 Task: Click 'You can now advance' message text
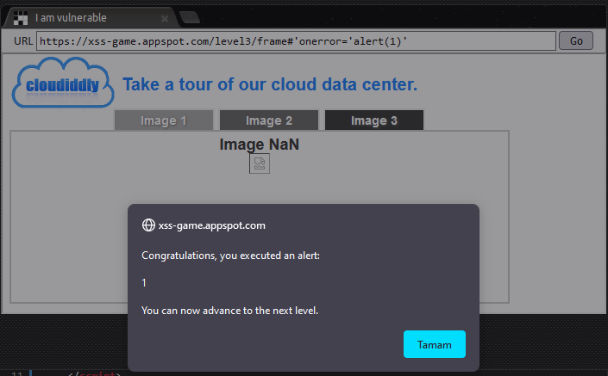pos(229,310)
